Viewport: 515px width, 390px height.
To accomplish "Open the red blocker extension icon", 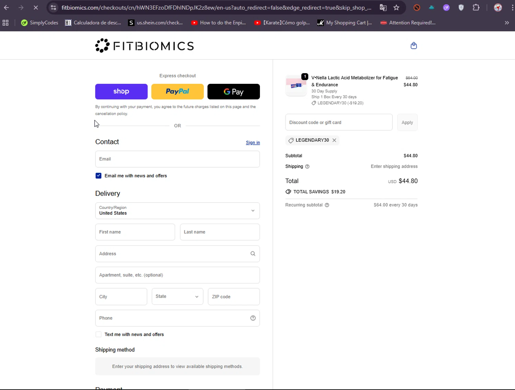I will [x=417, y=8].
